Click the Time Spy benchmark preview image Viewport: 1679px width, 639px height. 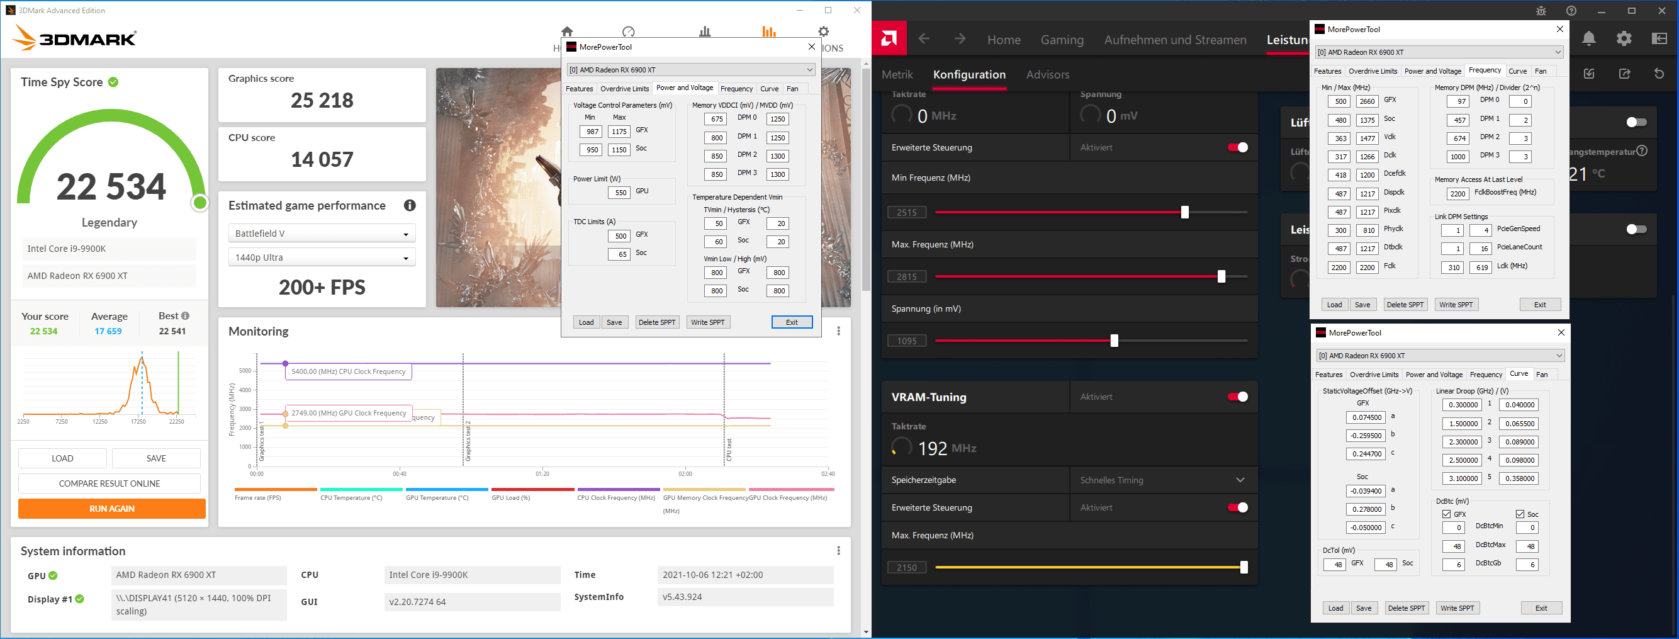click(498, 188)
